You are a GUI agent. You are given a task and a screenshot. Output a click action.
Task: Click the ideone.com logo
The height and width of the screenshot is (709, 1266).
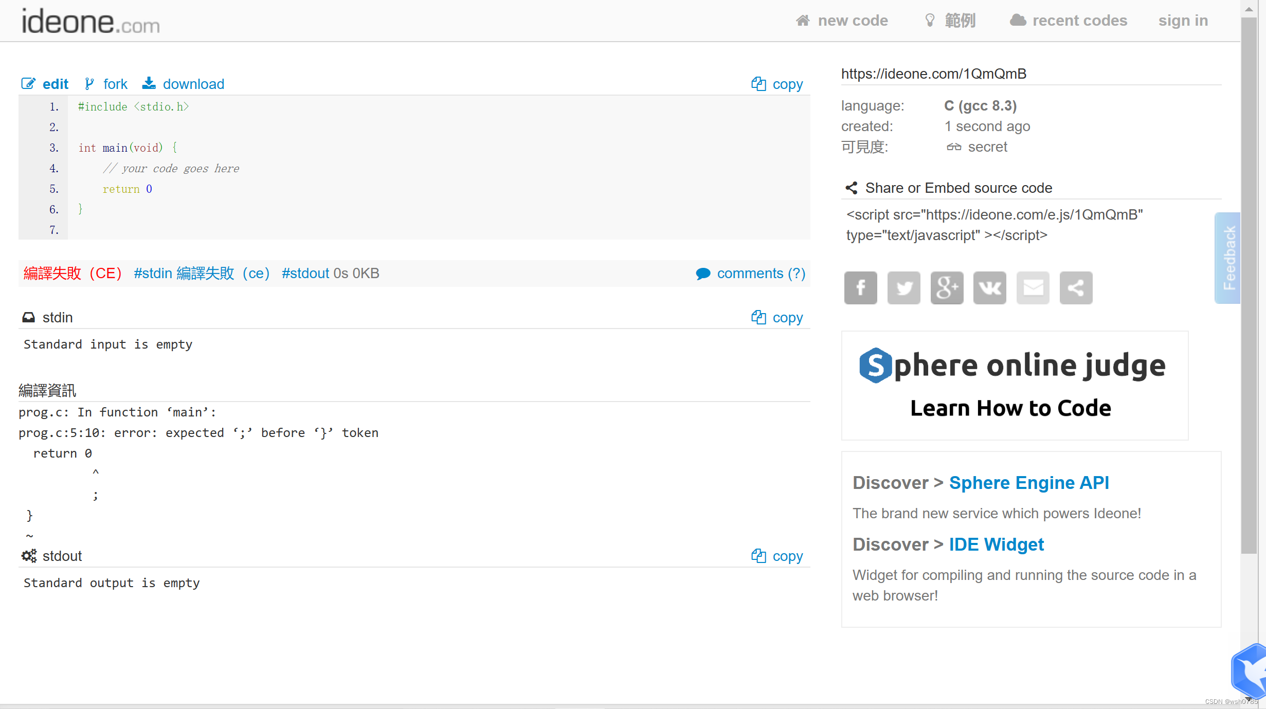pos(91,21)
